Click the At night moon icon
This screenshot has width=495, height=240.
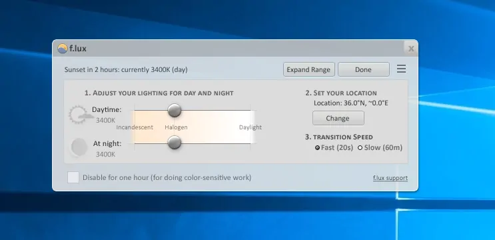click(79, 147)
